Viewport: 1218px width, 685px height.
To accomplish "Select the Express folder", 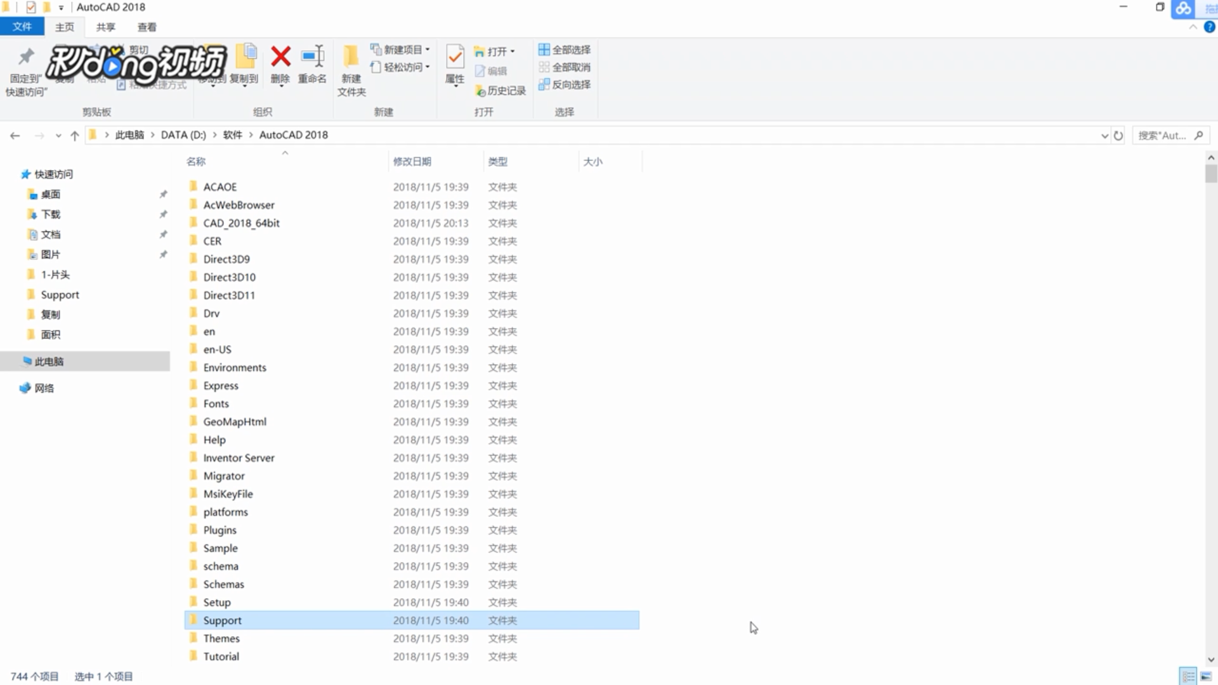I will [412, 386].
